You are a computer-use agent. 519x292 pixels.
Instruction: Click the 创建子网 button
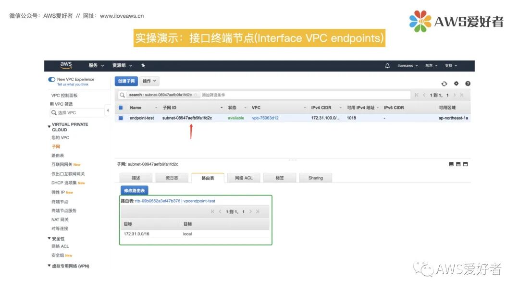126,81
